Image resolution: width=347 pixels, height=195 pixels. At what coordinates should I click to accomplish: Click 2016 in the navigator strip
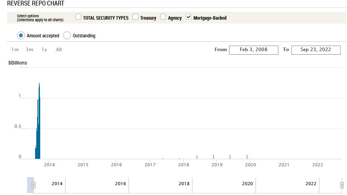pyautogui.click(x=121, y=184)
